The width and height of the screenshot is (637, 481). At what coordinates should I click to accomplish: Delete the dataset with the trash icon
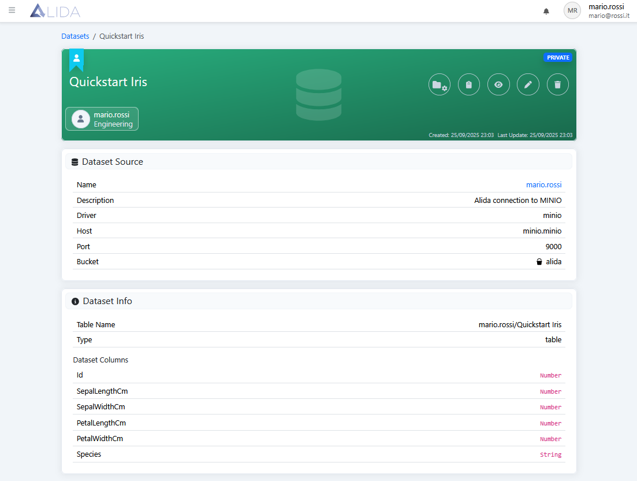[x=557, y=84]
